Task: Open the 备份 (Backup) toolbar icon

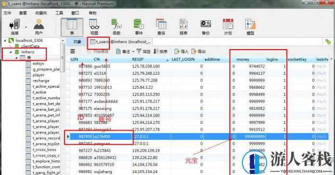Action: tap(206, 27)
